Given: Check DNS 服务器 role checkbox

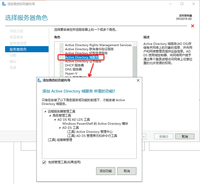Looking at the screenshot, I should point(62,69).
